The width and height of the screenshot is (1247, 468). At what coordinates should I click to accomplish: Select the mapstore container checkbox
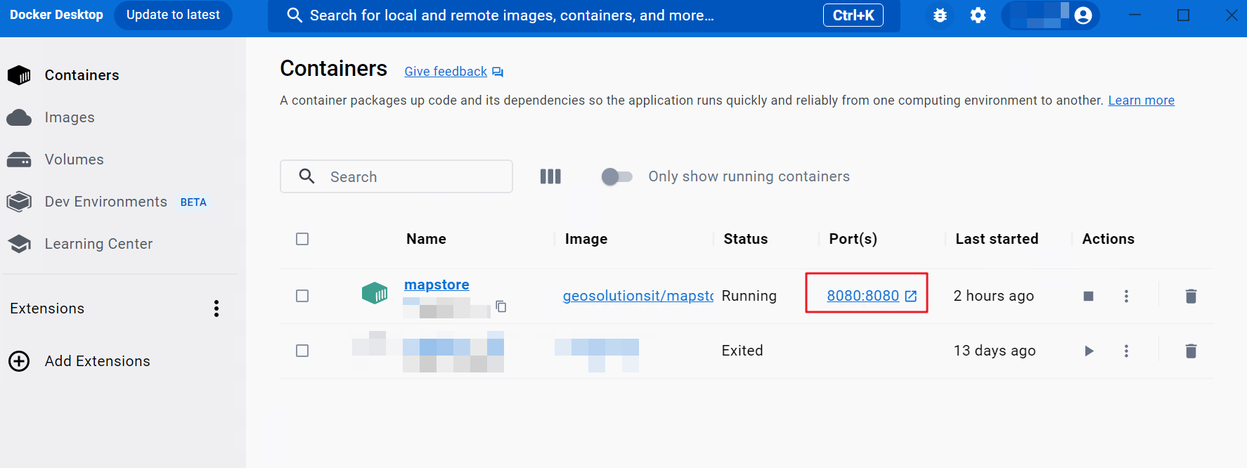click(x=302, y=296)
